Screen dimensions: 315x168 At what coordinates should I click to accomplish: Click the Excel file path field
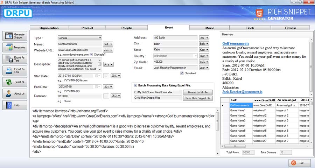point(157,92)
